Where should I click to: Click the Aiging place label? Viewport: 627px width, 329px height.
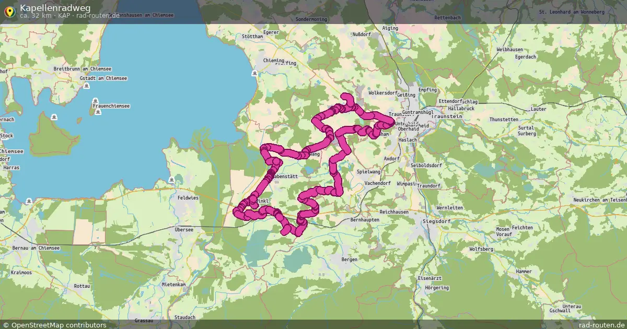coord(390,28)
